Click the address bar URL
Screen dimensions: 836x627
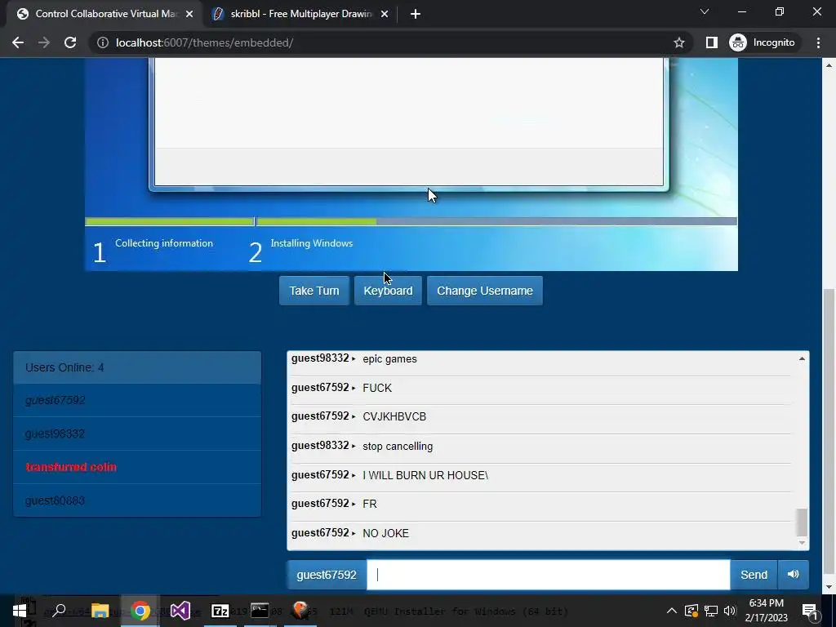pos(205,42)
